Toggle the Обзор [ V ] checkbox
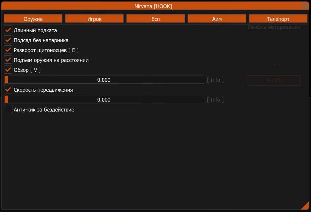 (8, 70)
